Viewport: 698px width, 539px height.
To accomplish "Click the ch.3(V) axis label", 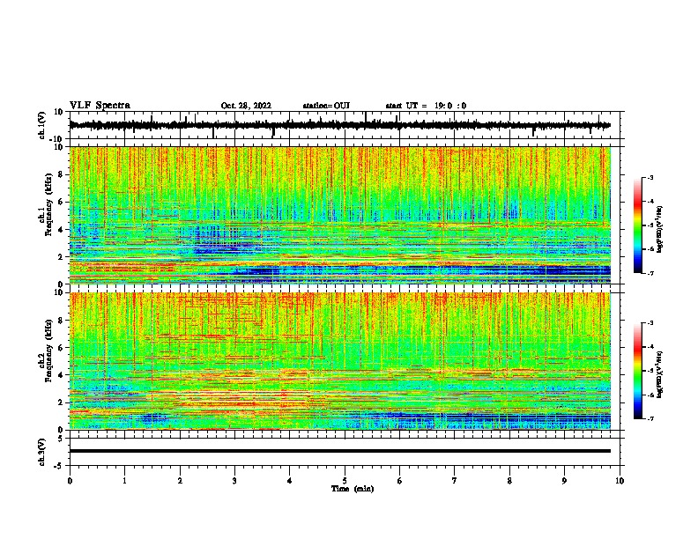I will pyautogui.click(x=42, y=452).
